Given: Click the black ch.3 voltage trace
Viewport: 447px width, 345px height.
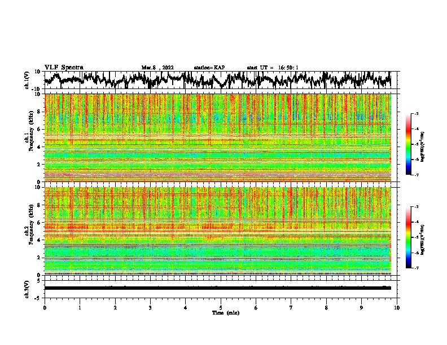Looking at the screenshot, I should tap(217, 288).
